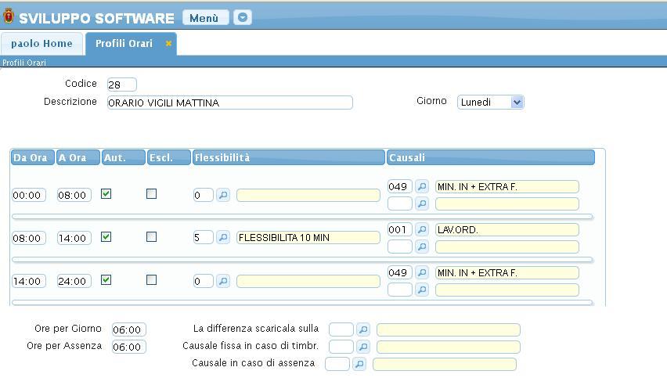Click the Codice field containing 28
Viewport: 667px width, 378px height.
121,85
